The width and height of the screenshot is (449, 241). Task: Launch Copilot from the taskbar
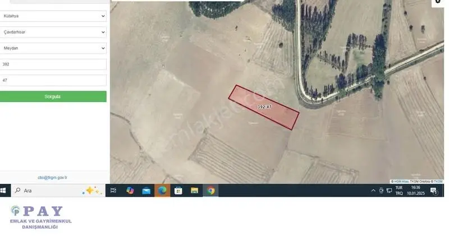pyautogui.click(x=130, y=191)
